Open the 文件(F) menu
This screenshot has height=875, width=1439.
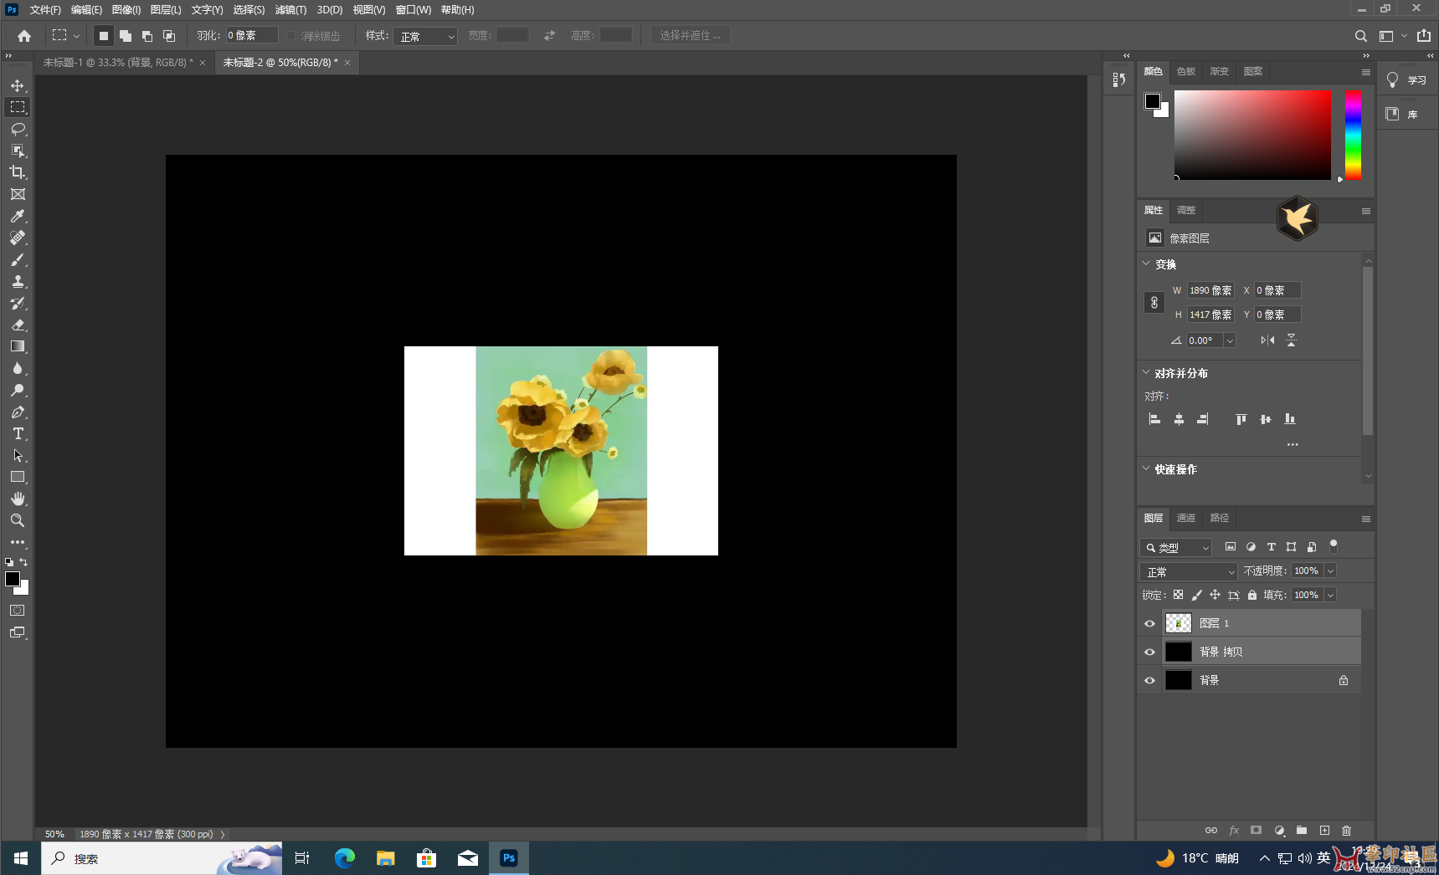pyautogui.click(x=45, y=10)
